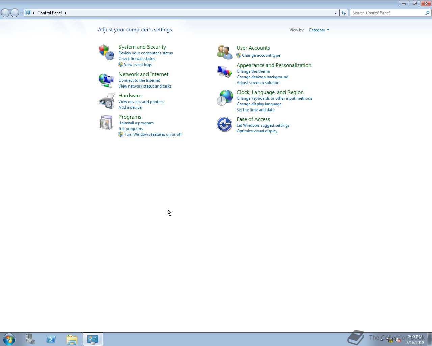Refresh the Control Panel view

(x=344, y=13)
